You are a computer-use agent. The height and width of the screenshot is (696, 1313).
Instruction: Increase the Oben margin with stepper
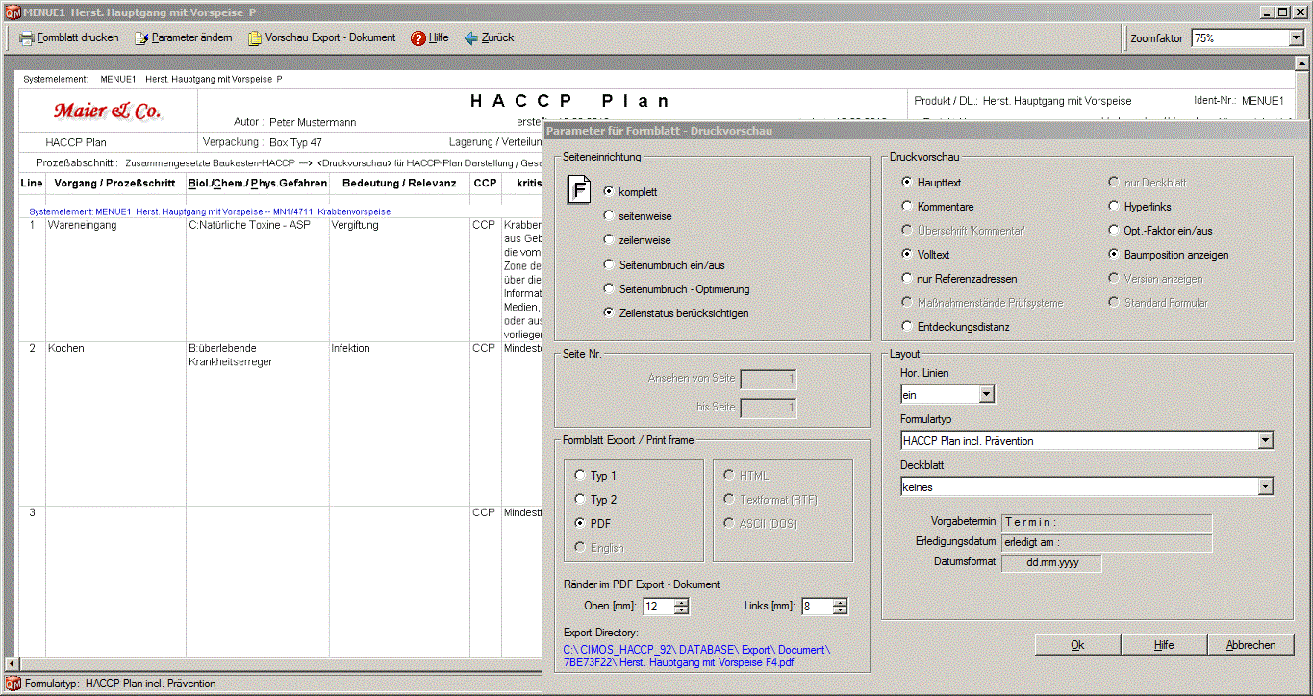pyautogui.click(x=681, y=602)
